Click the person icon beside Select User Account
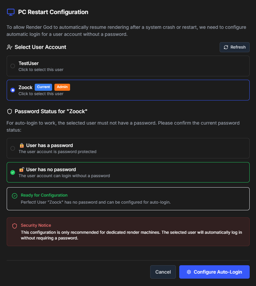This screenshot has height=286, width=256. pos(9,47)
